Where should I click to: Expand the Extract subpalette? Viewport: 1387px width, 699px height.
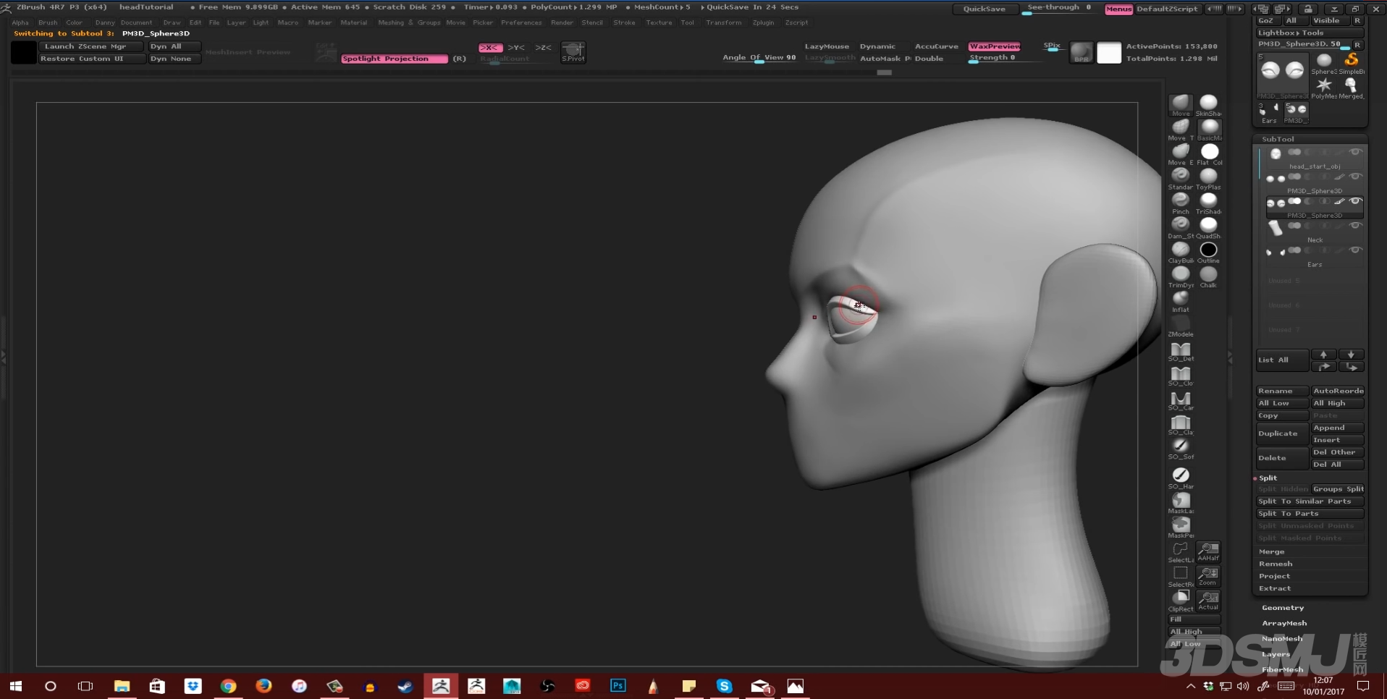1274,588
